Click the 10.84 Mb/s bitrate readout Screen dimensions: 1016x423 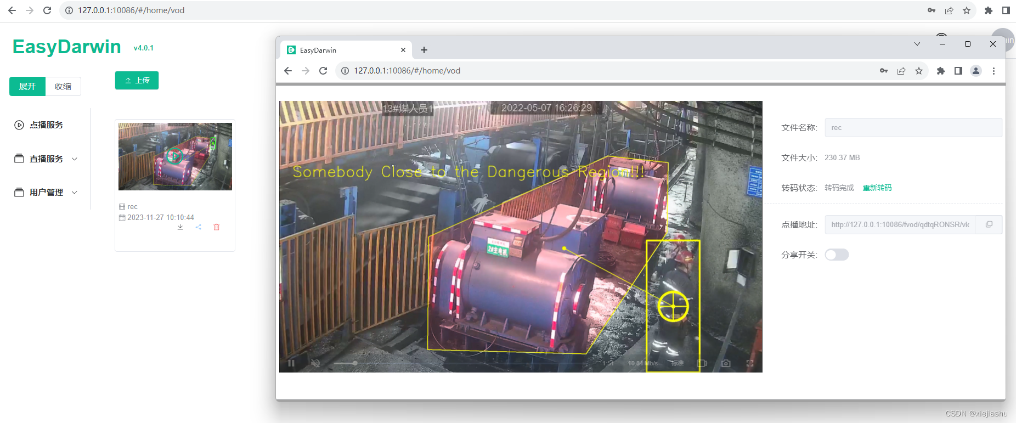click(x=643, y=363)
